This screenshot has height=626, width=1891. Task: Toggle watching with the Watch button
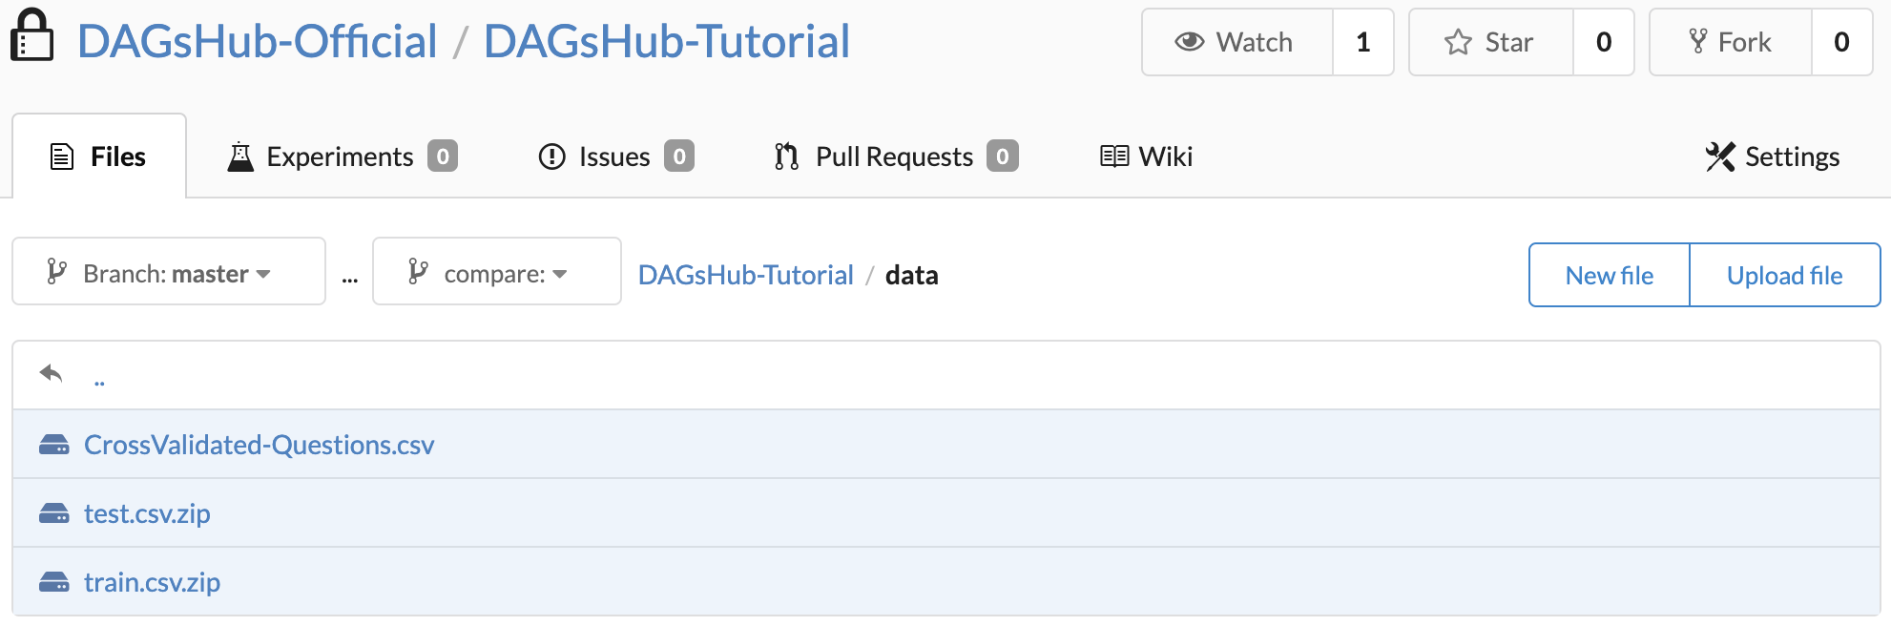1237,41
